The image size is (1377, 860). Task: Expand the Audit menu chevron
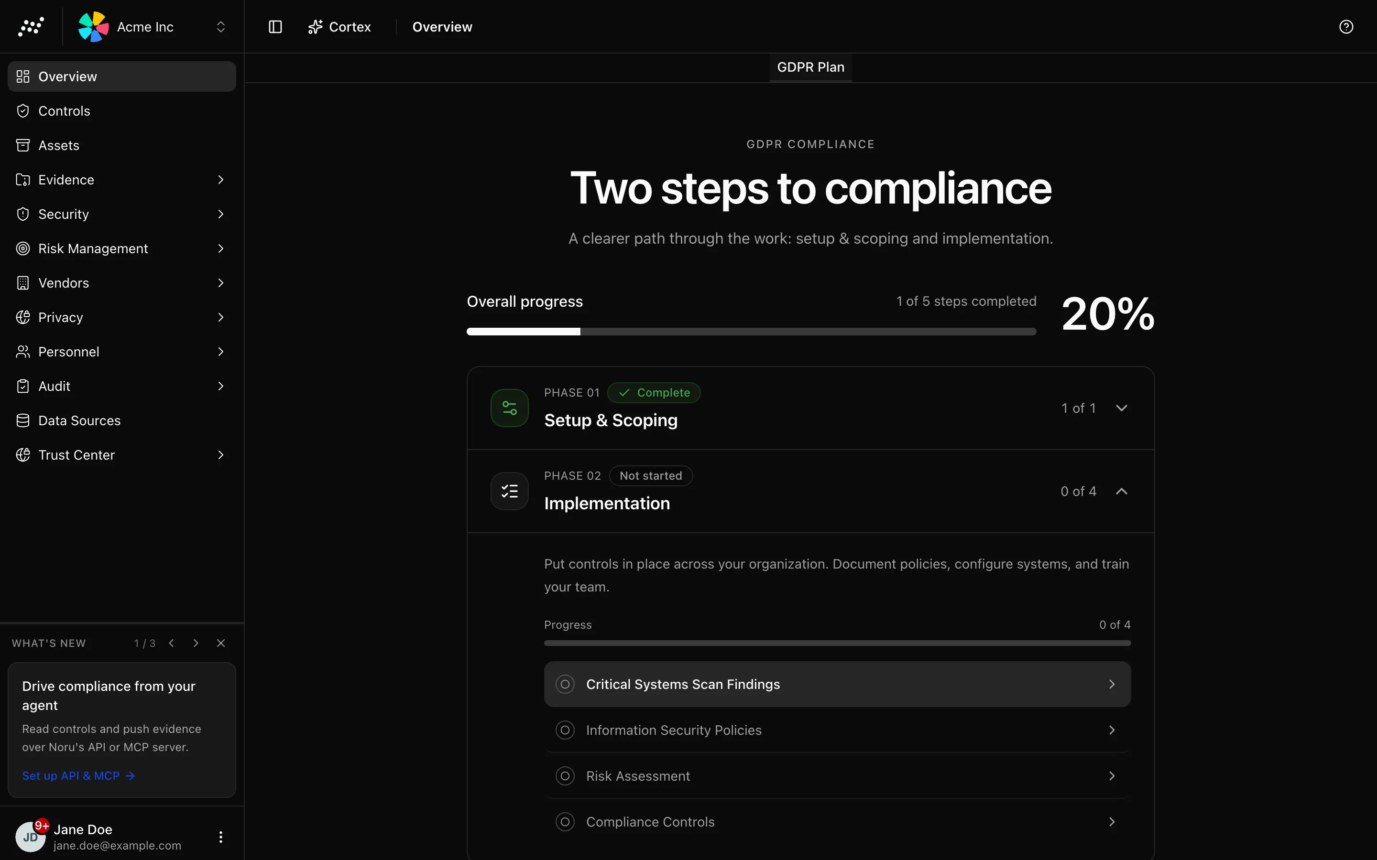point(221,386)
